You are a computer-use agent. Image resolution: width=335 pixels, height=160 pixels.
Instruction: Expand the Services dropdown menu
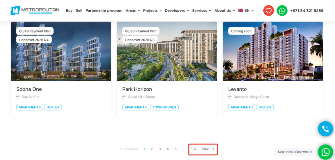pos(202,10)
